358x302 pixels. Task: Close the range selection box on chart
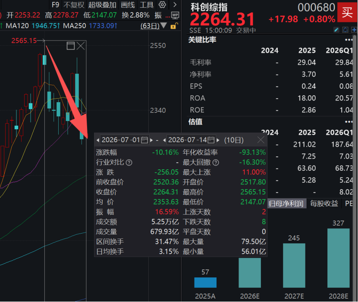[x=81, y=46]
